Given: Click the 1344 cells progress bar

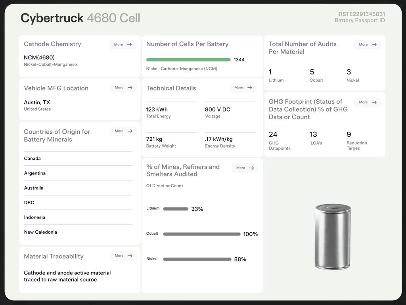Looking at the screenshot, I should pos(188,60).
